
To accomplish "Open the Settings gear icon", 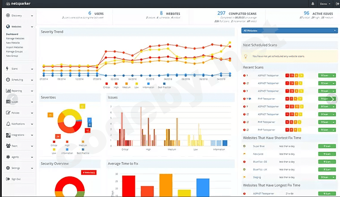I will [8, 168].
